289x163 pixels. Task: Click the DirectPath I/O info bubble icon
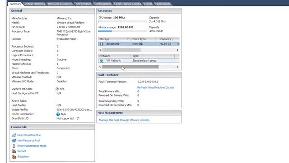coord(78,119)
